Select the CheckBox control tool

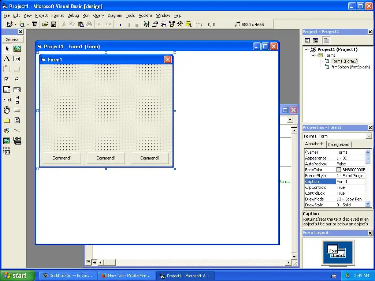click(x=7, y=79)
